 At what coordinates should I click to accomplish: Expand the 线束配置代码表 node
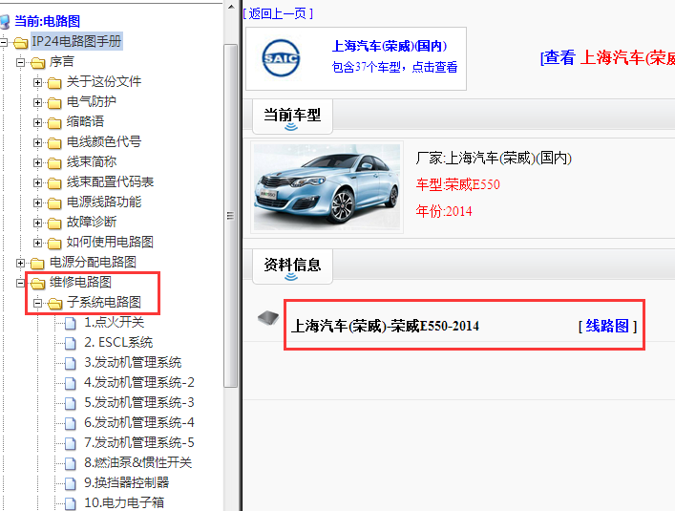point(37,182)
